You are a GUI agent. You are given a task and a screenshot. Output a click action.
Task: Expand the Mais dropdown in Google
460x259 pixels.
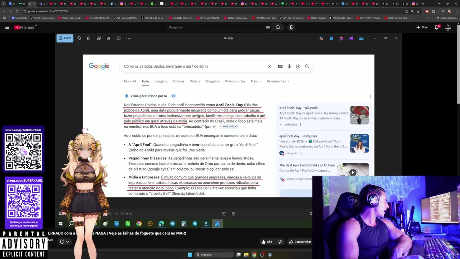[256, 81]
